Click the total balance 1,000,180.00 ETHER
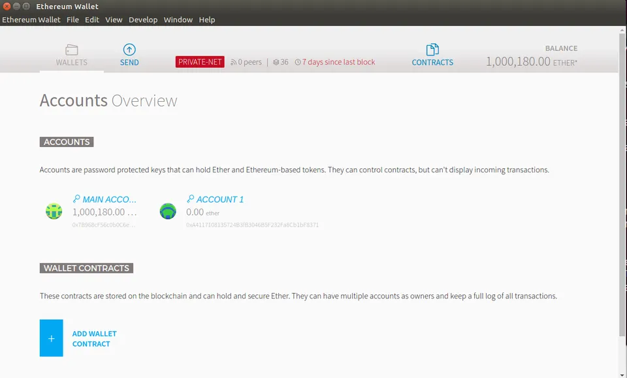Image resolution: width=627 pixels, height=378 pixels. (x=532, y=61)
